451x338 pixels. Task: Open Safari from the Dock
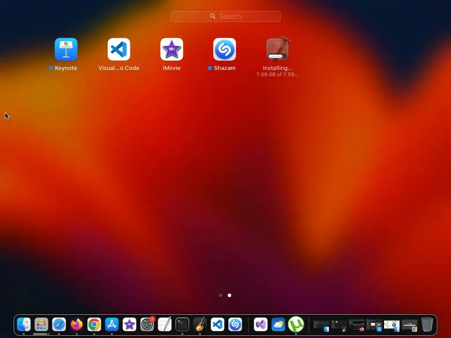coord(59,324)
